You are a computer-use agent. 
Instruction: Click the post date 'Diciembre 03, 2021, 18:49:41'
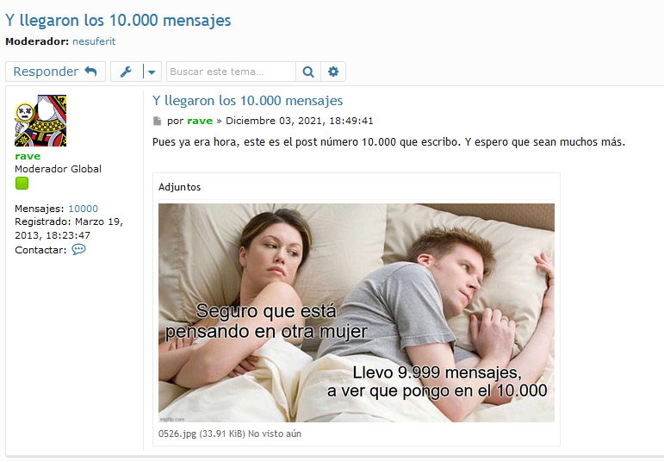point(300,121)
